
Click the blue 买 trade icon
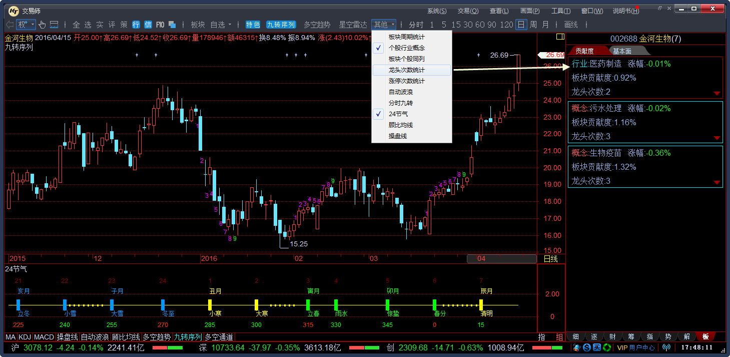click(x=597, y=347)
